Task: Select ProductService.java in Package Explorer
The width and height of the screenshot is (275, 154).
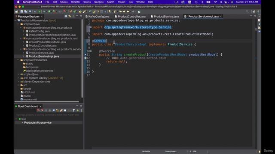Action: coord(41,53)
